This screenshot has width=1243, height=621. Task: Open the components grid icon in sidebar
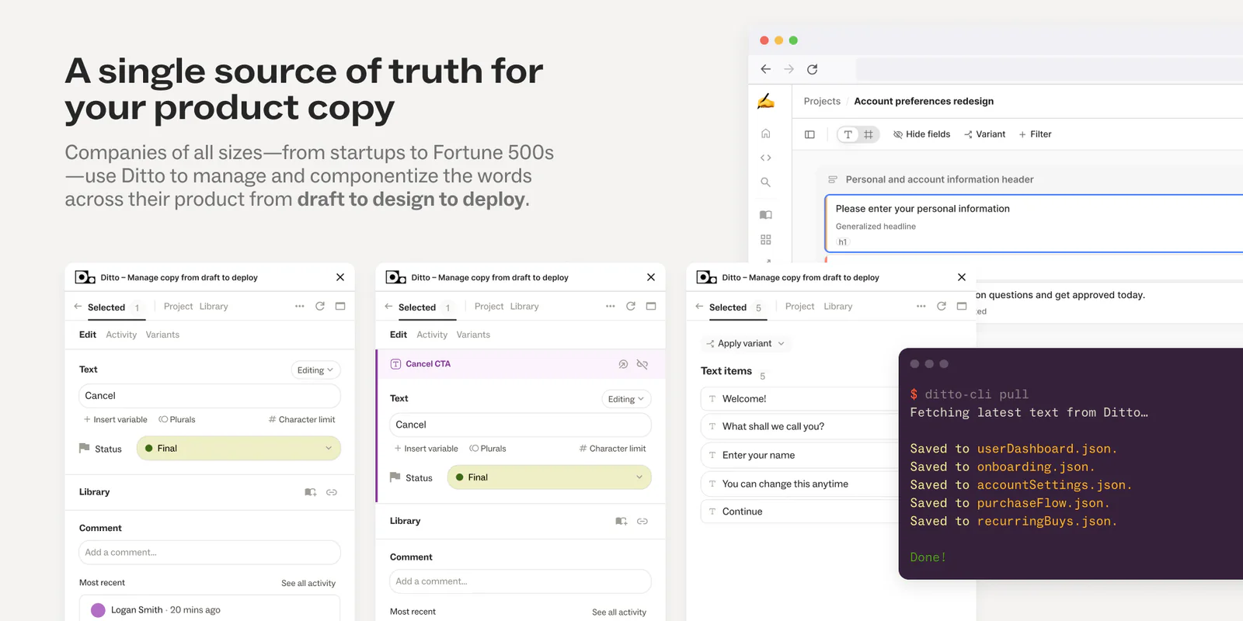tap(766, 240)
